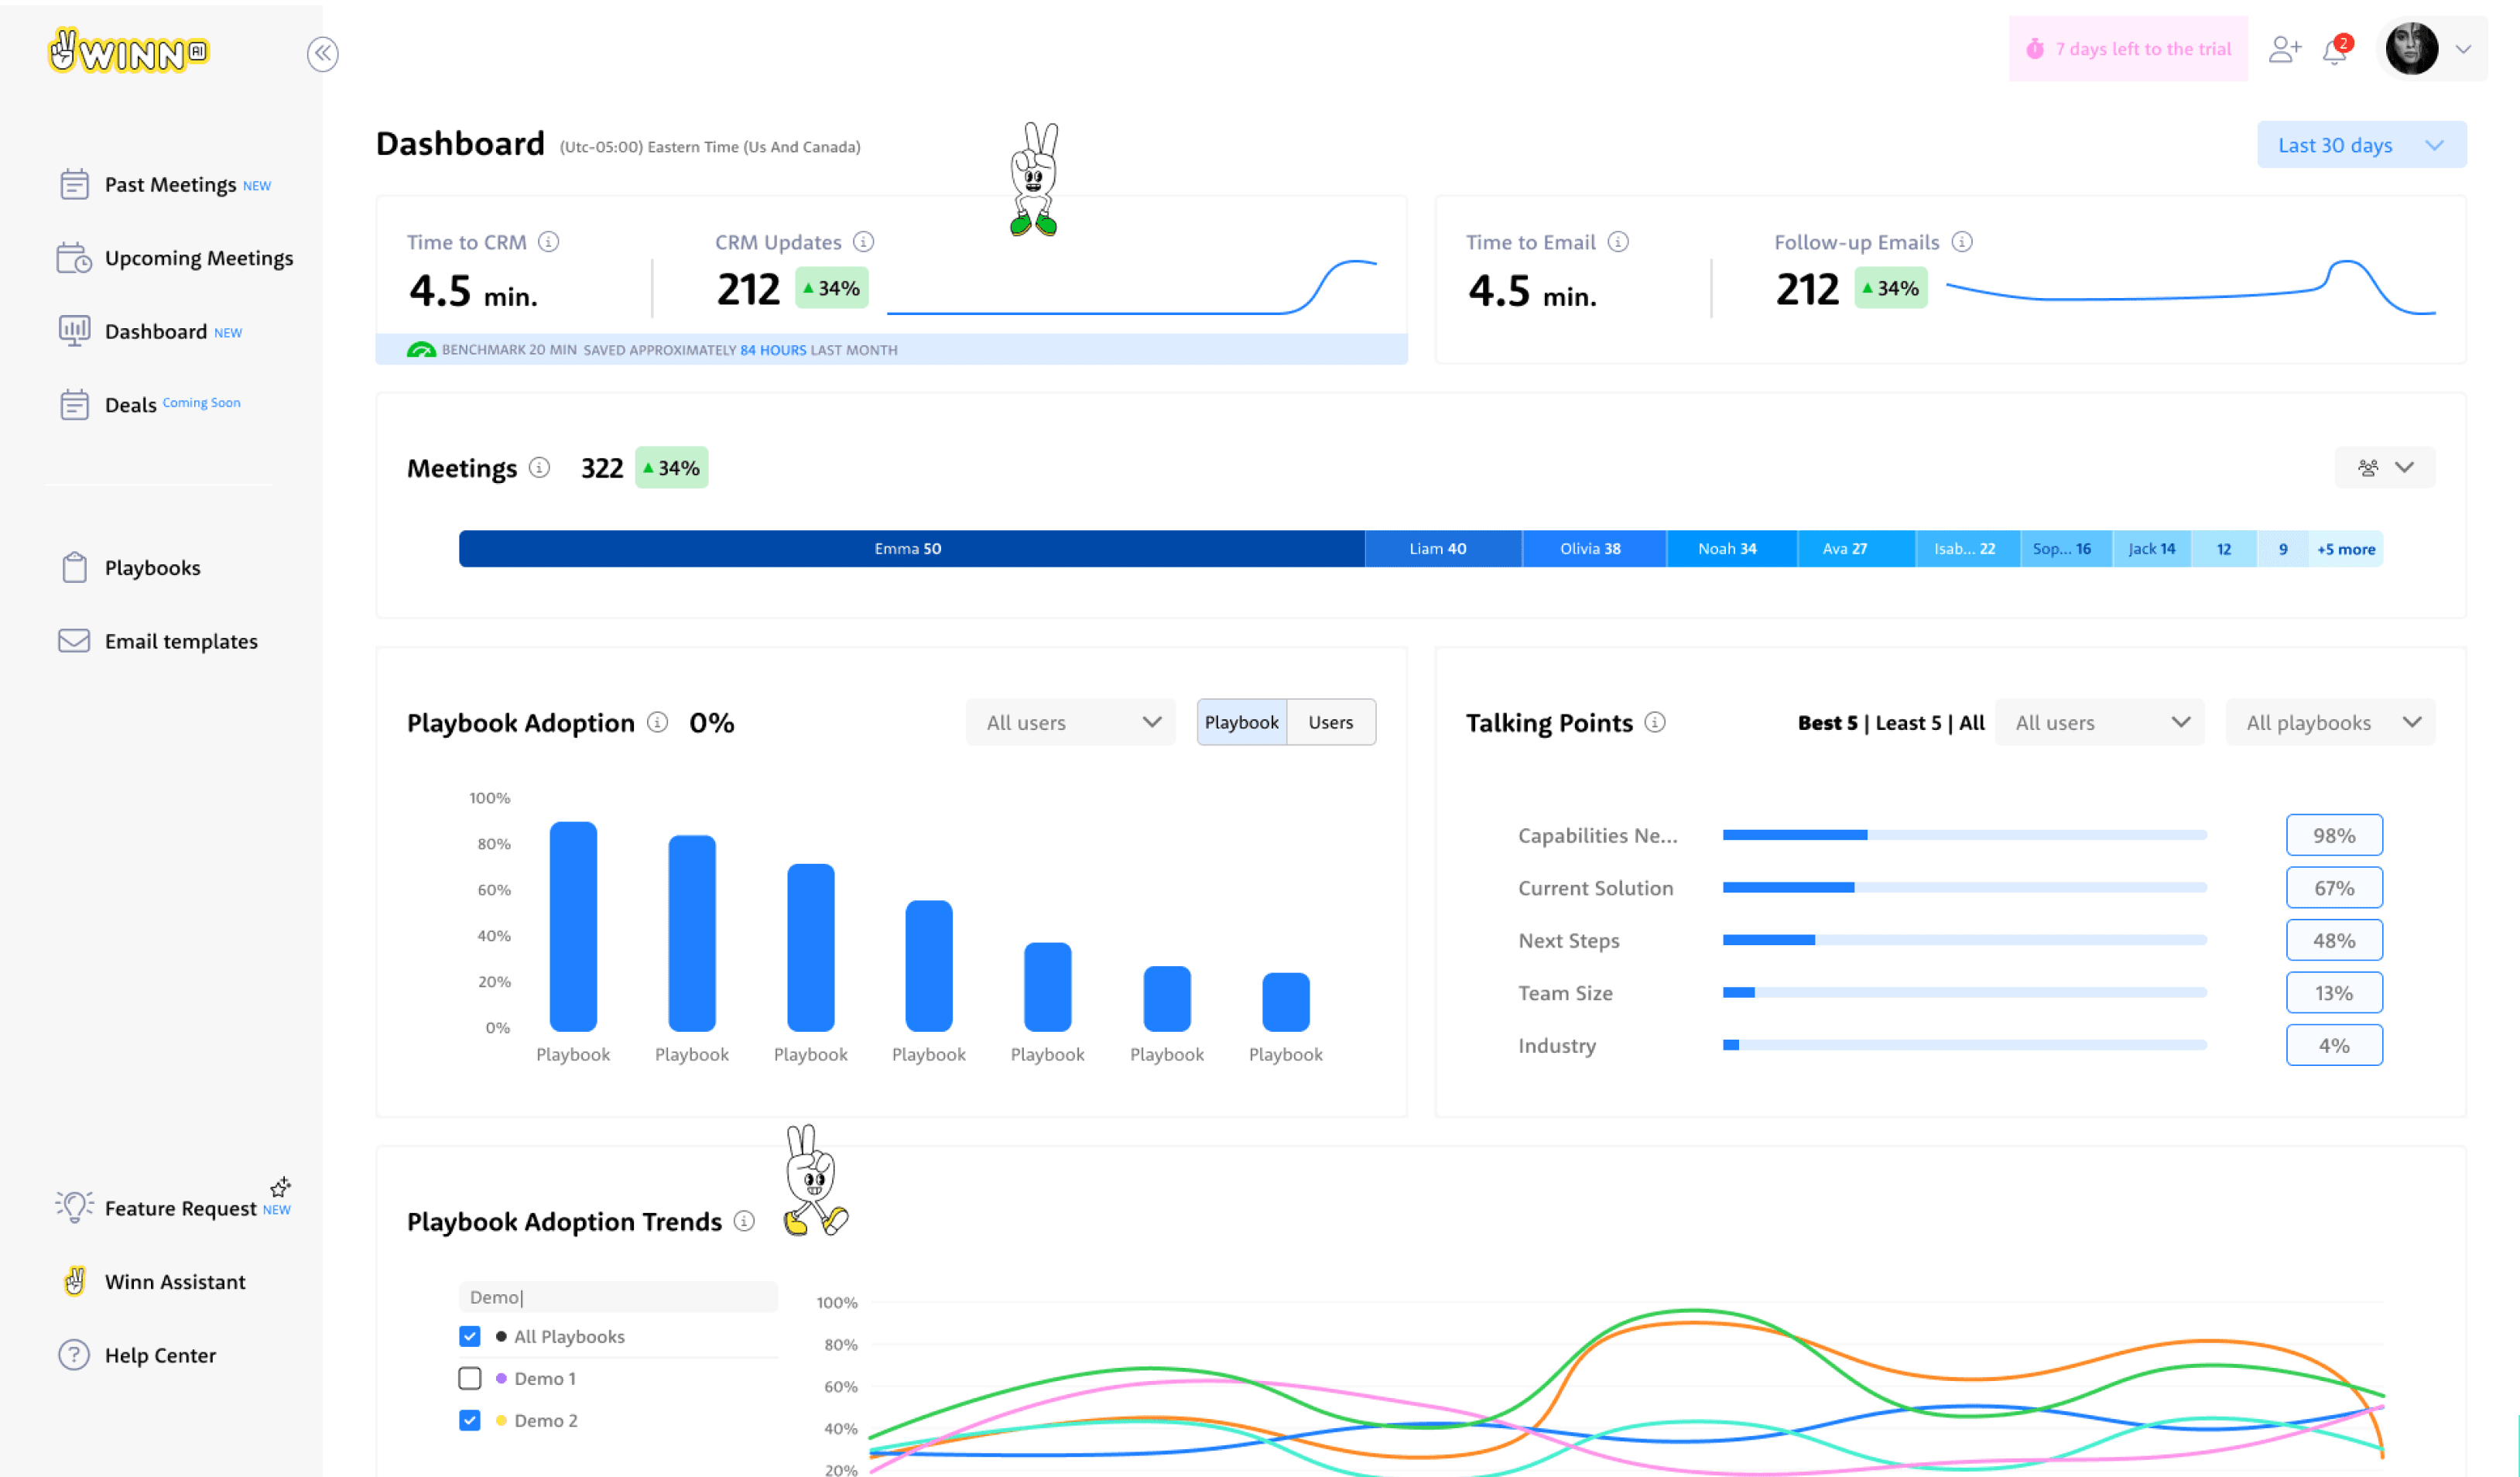
Task: Select the Least 5 filter
Action: coord(1908,722)
